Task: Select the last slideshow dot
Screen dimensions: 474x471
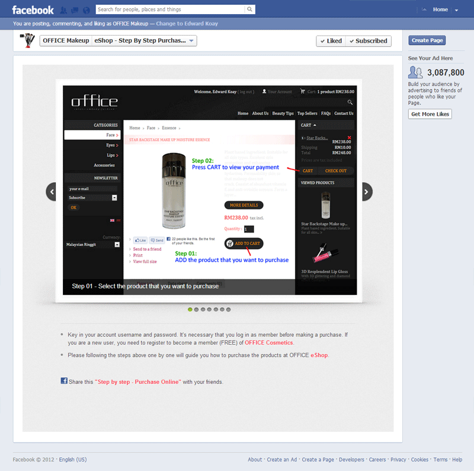Action: point(229,309)
